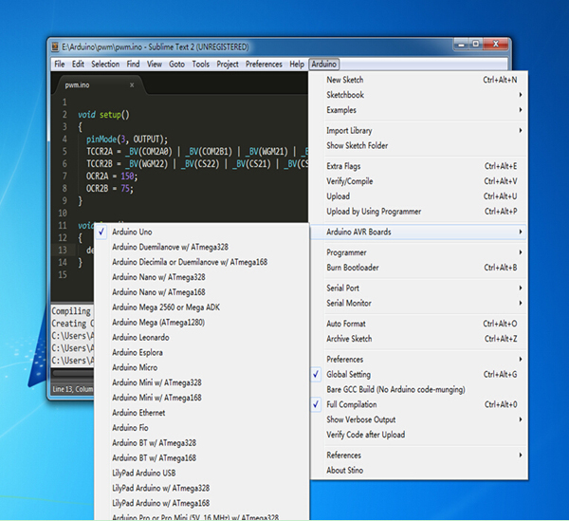Viewport: 569px width, 521px height.
Task: Choose Extra Flags menu entry
Action: pos(419,166)
